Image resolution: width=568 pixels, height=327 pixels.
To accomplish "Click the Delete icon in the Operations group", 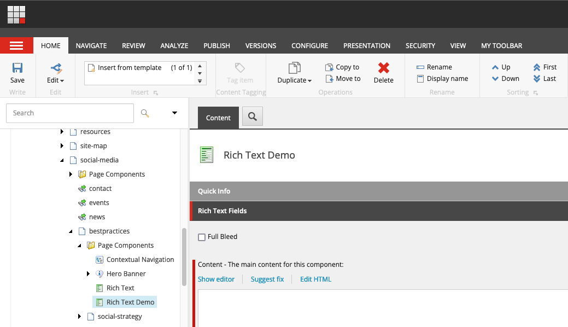I will 383,68.
